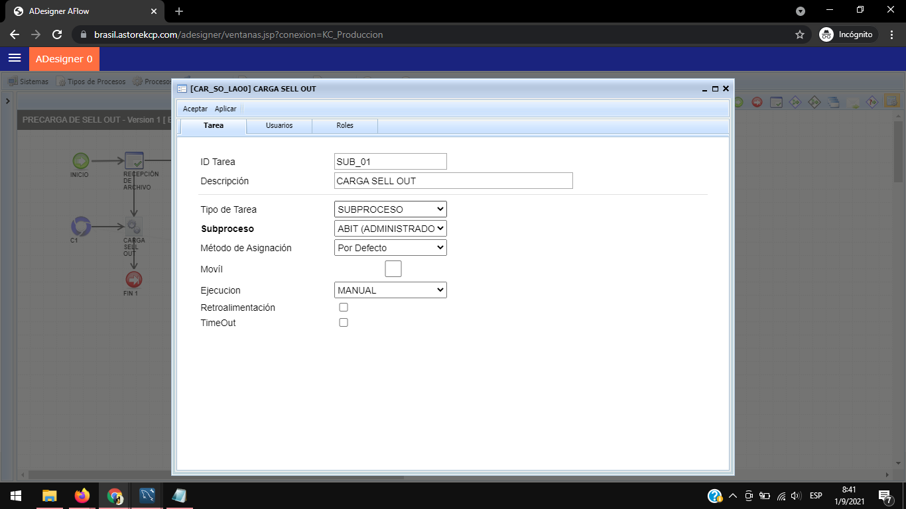Click the hamburger menu icon beside ADesigner
Screen dimensions: 906x509
[x=15, y=58]
